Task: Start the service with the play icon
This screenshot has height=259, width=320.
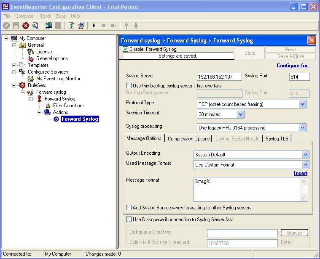Action: [94, 26]
